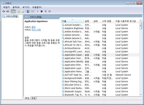Select the ALMountService row
The image size is (144, 105).
point(100,48)
